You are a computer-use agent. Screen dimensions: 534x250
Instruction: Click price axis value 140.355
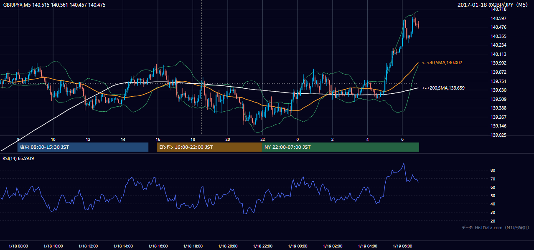498,36
